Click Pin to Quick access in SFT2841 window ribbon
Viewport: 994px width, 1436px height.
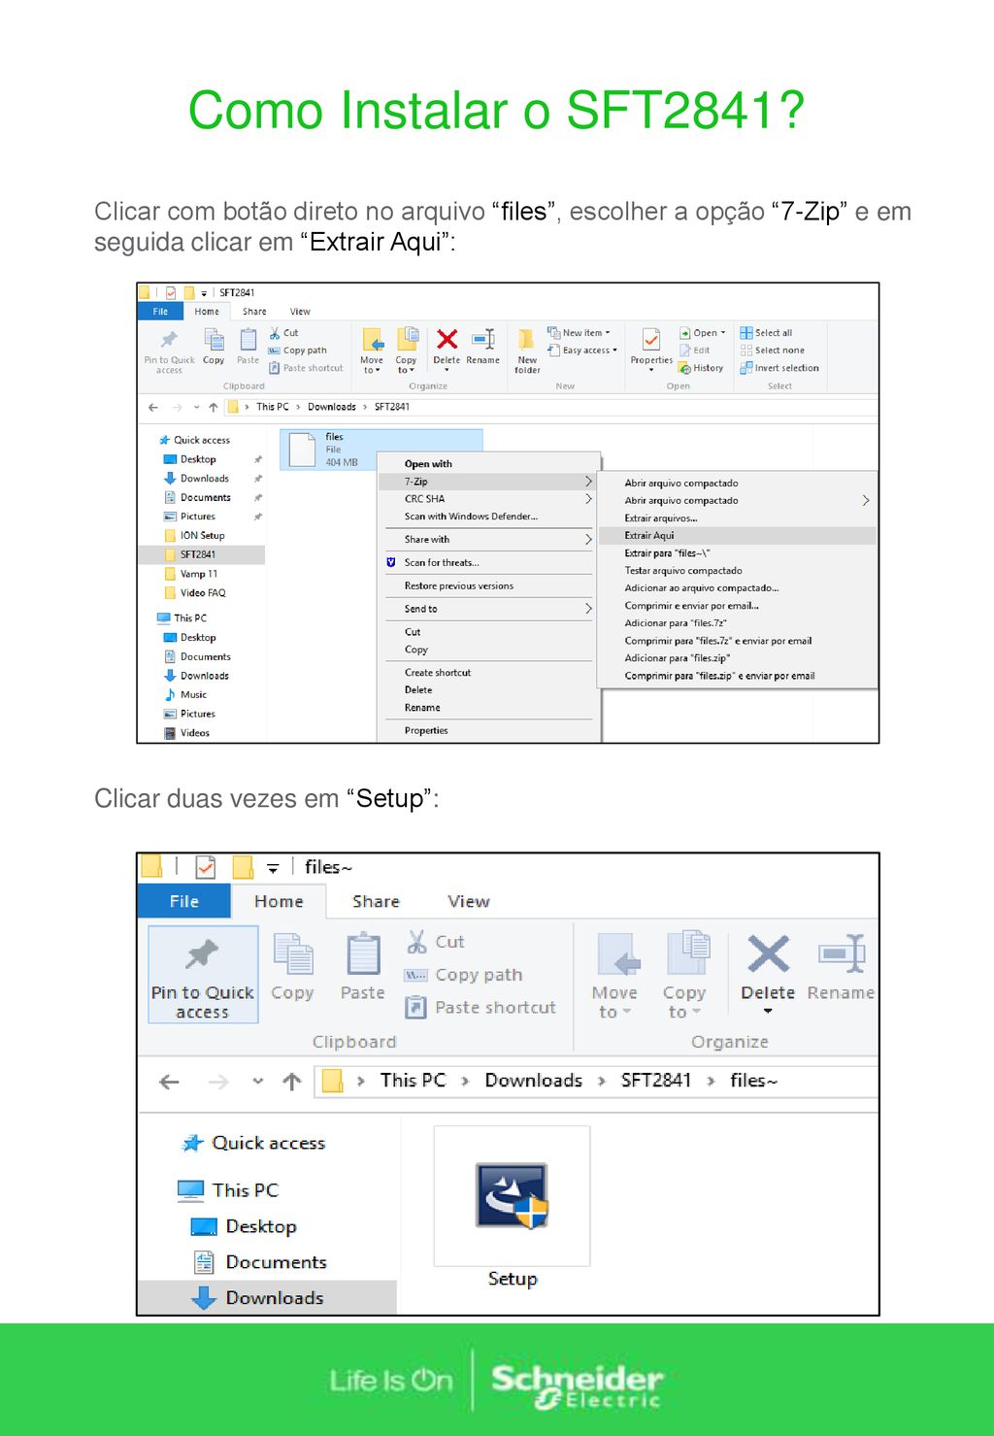pos(169,351)
